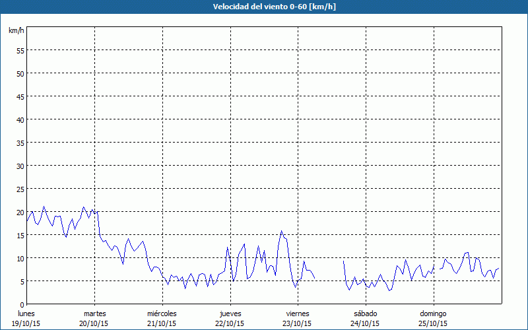Click the 19/10/15 date label
Image resolution: width=528 pixels, height=330 pixels.
click(26, 323)
